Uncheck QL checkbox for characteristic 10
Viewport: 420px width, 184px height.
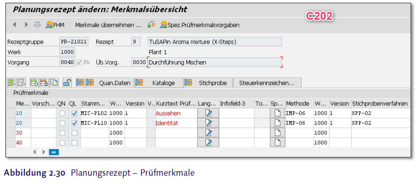pyautogui.click(x=74, y=113)
